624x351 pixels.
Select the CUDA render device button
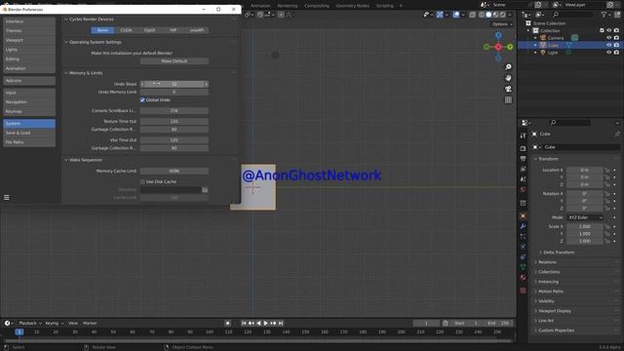(126, 30)
